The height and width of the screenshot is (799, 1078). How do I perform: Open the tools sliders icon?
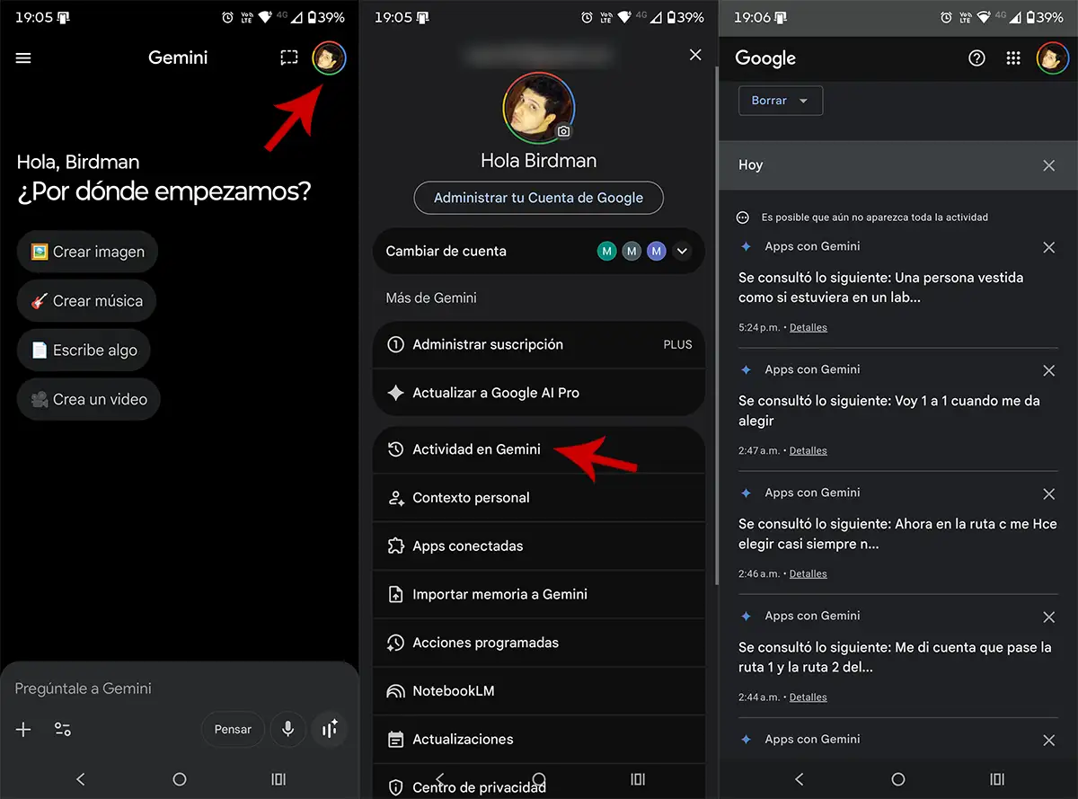coord(63,729)
